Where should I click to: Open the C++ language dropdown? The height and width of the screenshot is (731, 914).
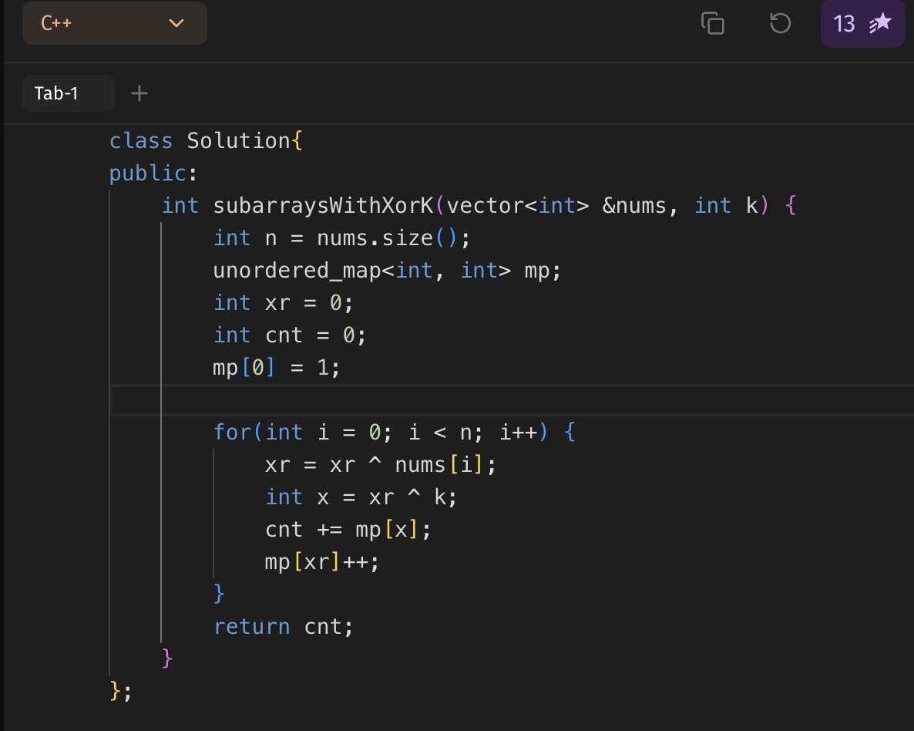coord(114,23)
